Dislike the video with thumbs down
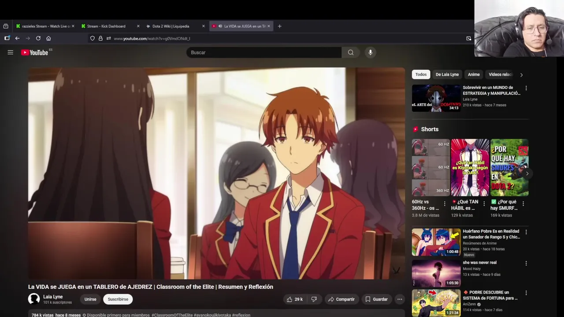Screen dimensions: 564x317 tap(314, 299)
